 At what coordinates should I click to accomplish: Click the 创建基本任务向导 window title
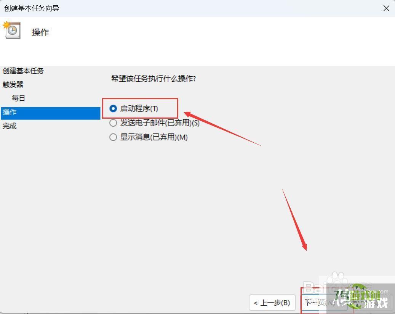[32, 8]
